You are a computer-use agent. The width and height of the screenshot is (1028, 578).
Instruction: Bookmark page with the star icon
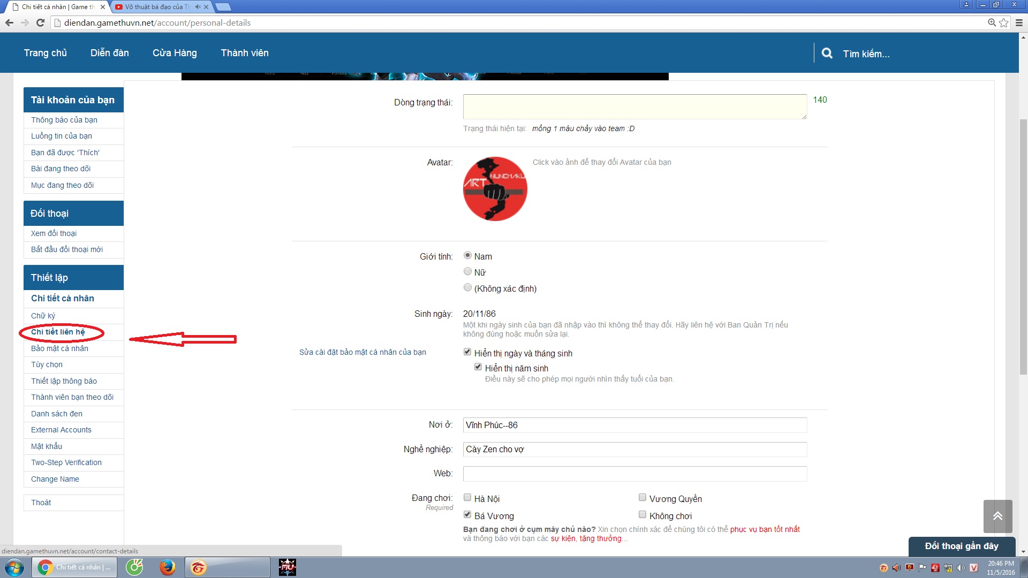pos(1004,22)
